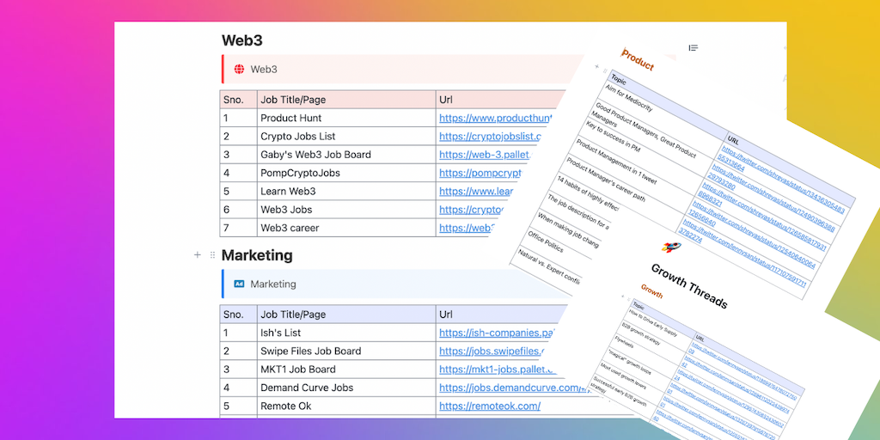Click the orange Product heading

tap(638, 60)
